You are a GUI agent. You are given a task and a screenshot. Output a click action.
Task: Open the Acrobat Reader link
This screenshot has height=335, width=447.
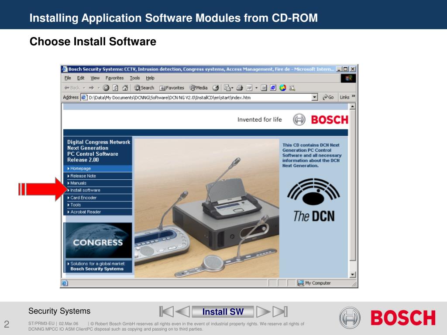98,212
